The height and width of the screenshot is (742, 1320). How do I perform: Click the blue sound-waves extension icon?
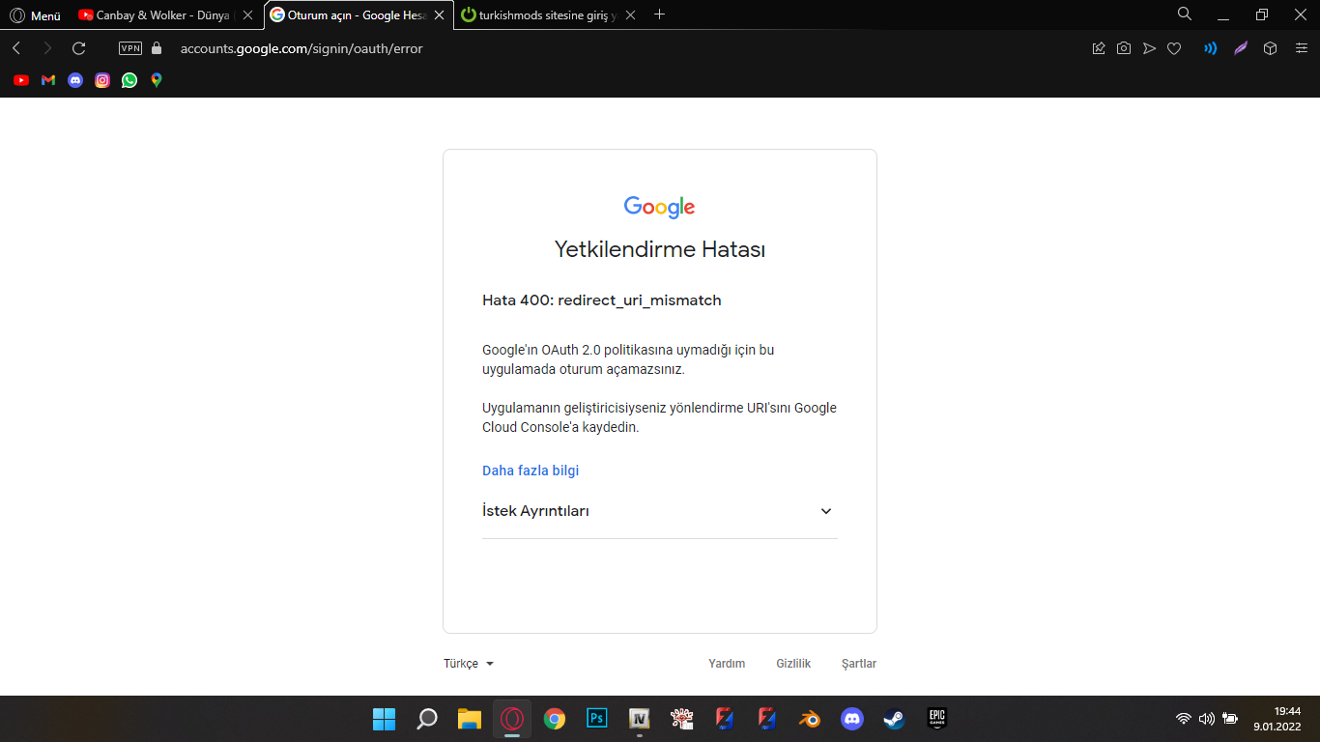[x=1210, y=48]
